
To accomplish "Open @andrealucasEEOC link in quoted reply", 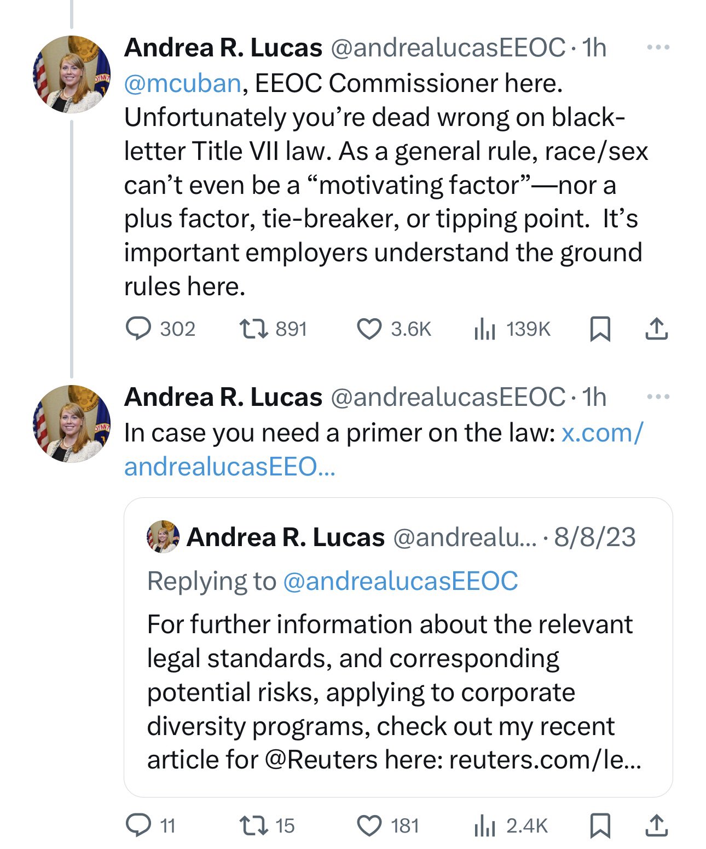I will click(401, 581).
